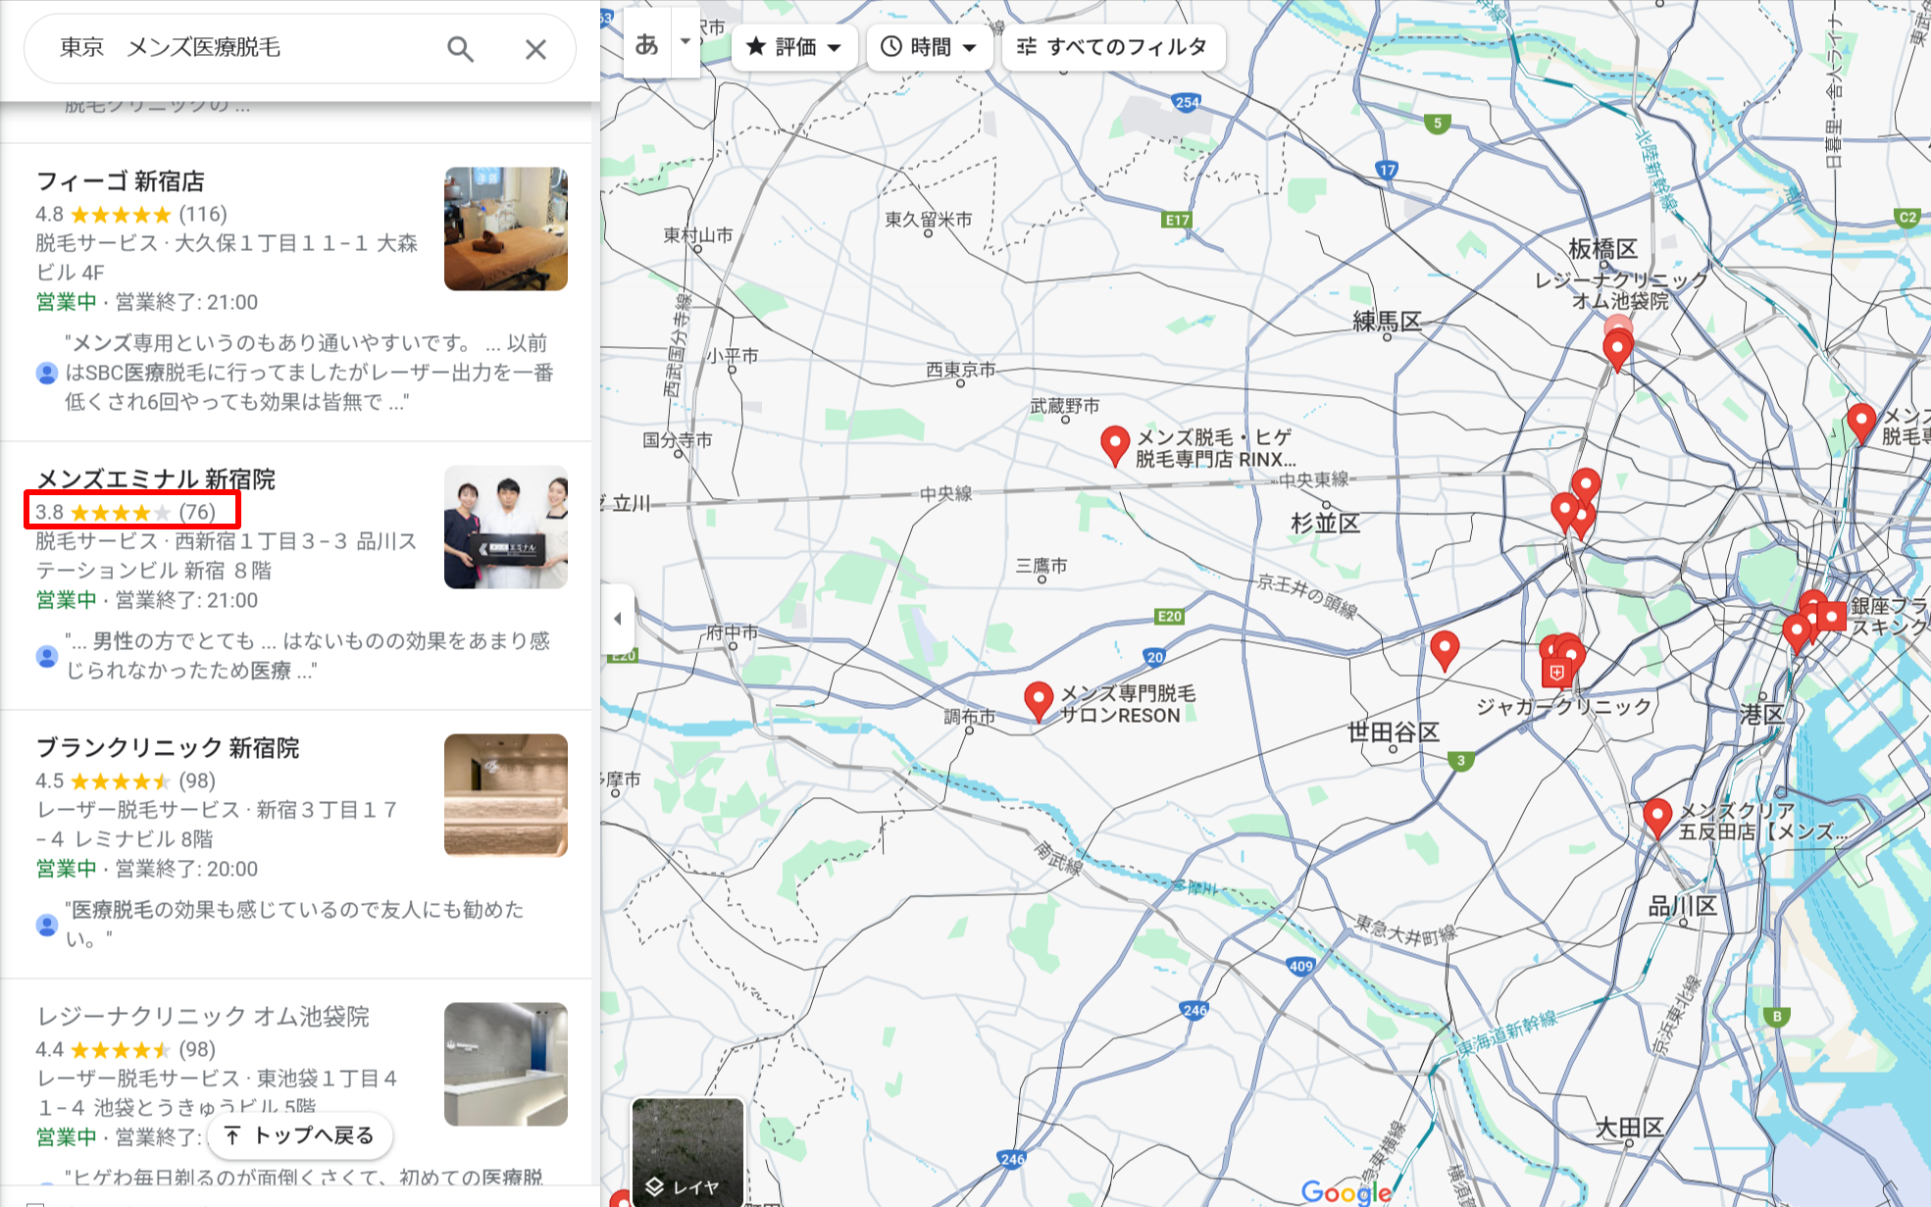Click the search magnifier icon

(460, 49)
